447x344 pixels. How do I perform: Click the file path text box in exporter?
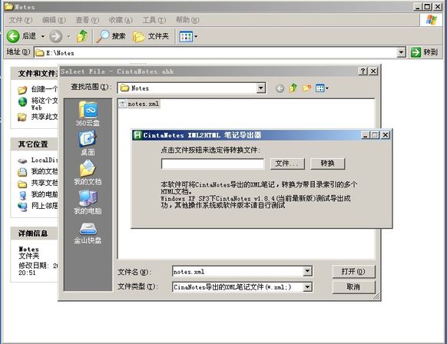(213, 164)
